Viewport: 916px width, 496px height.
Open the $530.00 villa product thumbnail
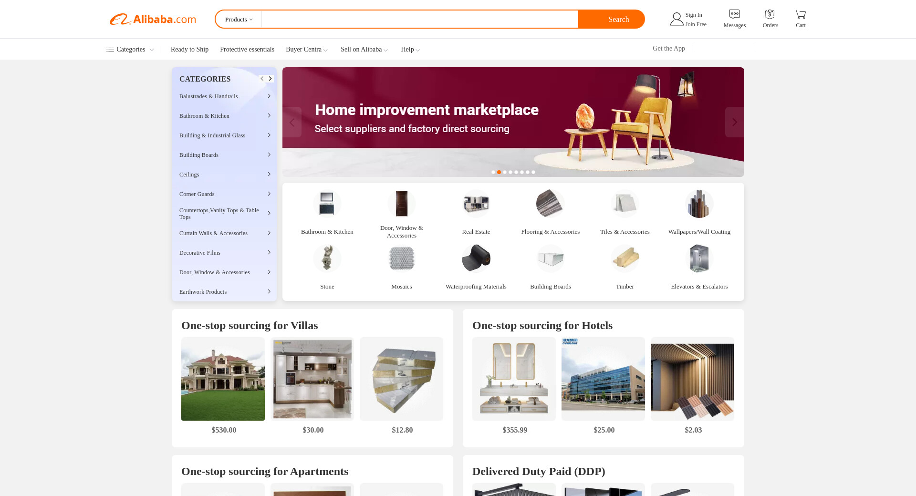point(223,379)
